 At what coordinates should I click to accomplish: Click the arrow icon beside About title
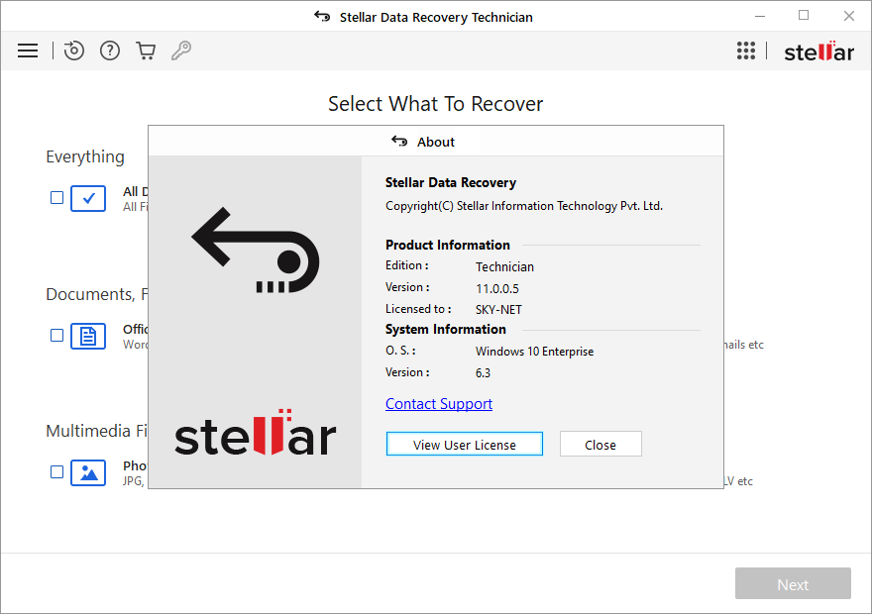[399, 142]
